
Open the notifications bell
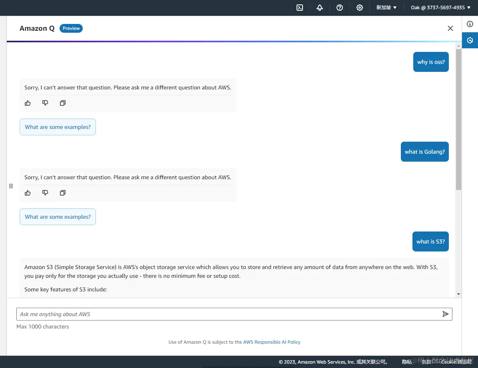[x=319, y=8]
